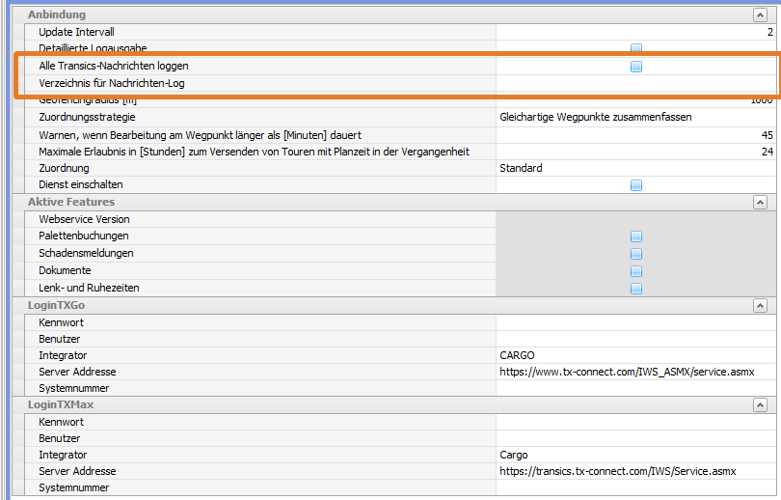Enable Alle Transics-Nachrichten loggen checkbox
781x500 pixels.
coord(636,67)
